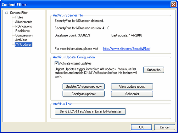178x133 pixels.
Task: Select the AV Updater tree item
Action: point(23,45)
